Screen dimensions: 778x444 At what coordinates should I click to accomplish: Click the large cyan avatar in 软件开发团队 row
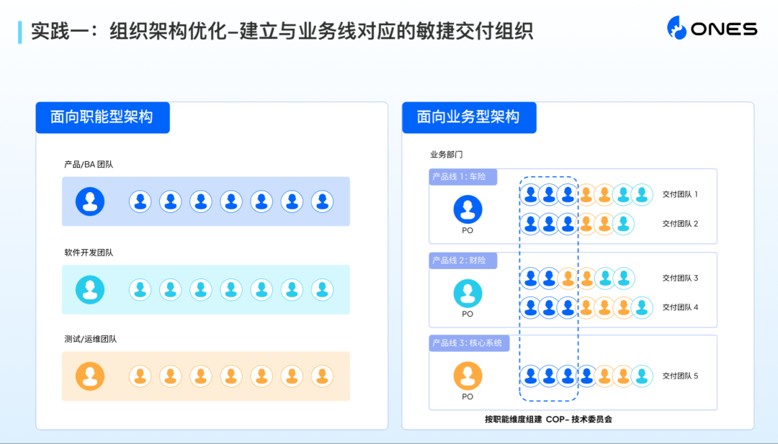[x=90, y=289]
